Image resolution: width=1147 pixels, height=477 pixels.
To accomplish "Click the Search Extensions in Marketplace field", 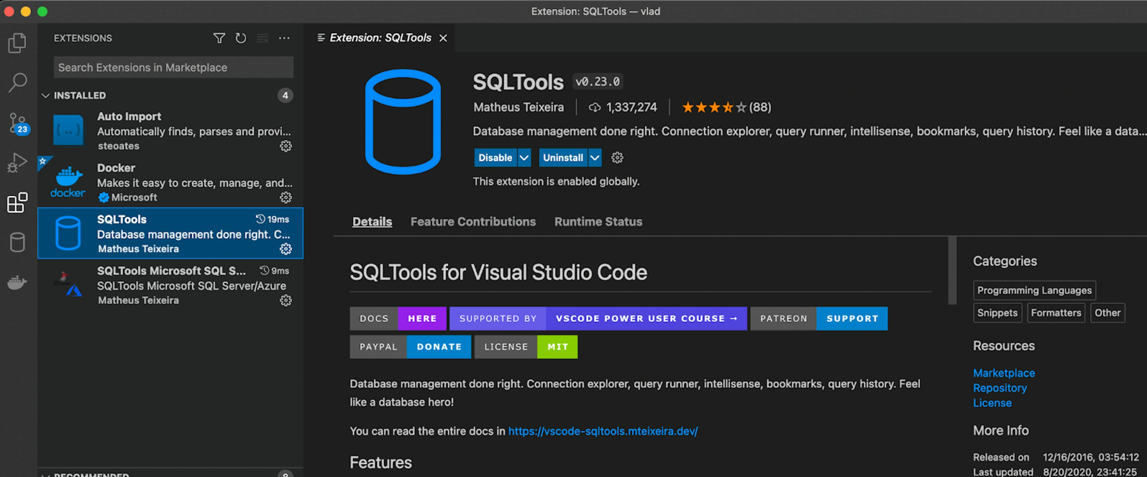I will (173, 67).
